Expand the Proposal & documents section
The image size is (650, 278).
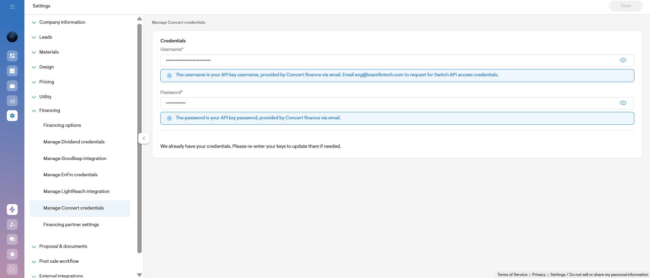click(63, 246)
